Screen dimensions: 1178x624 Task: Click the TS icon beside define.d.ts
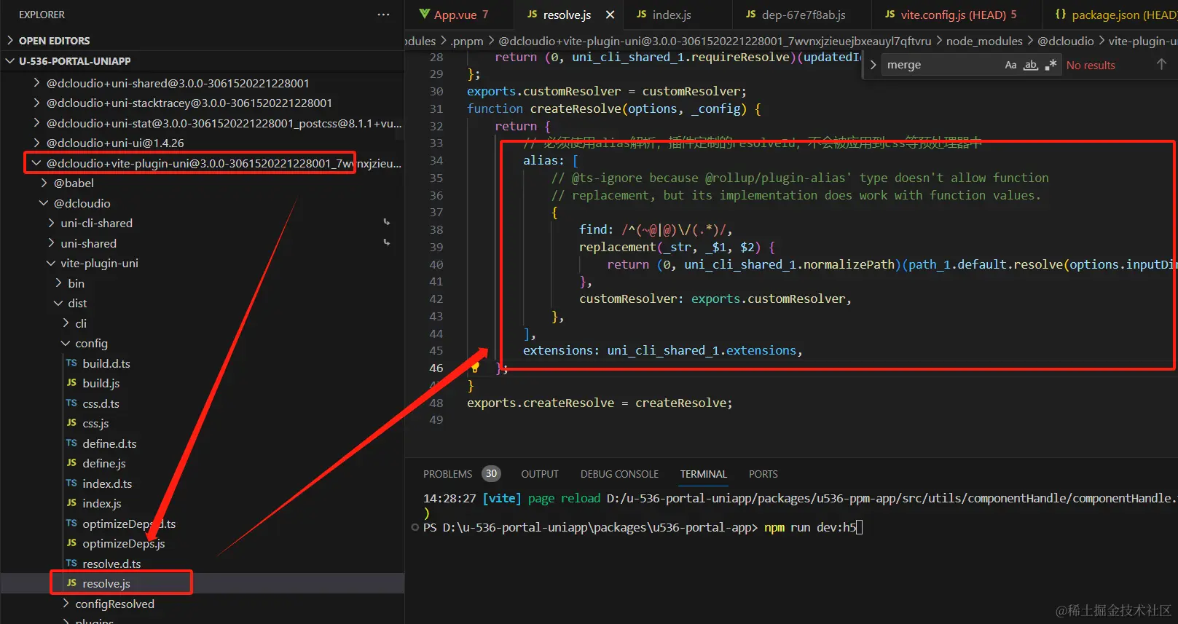coord(71,443)
